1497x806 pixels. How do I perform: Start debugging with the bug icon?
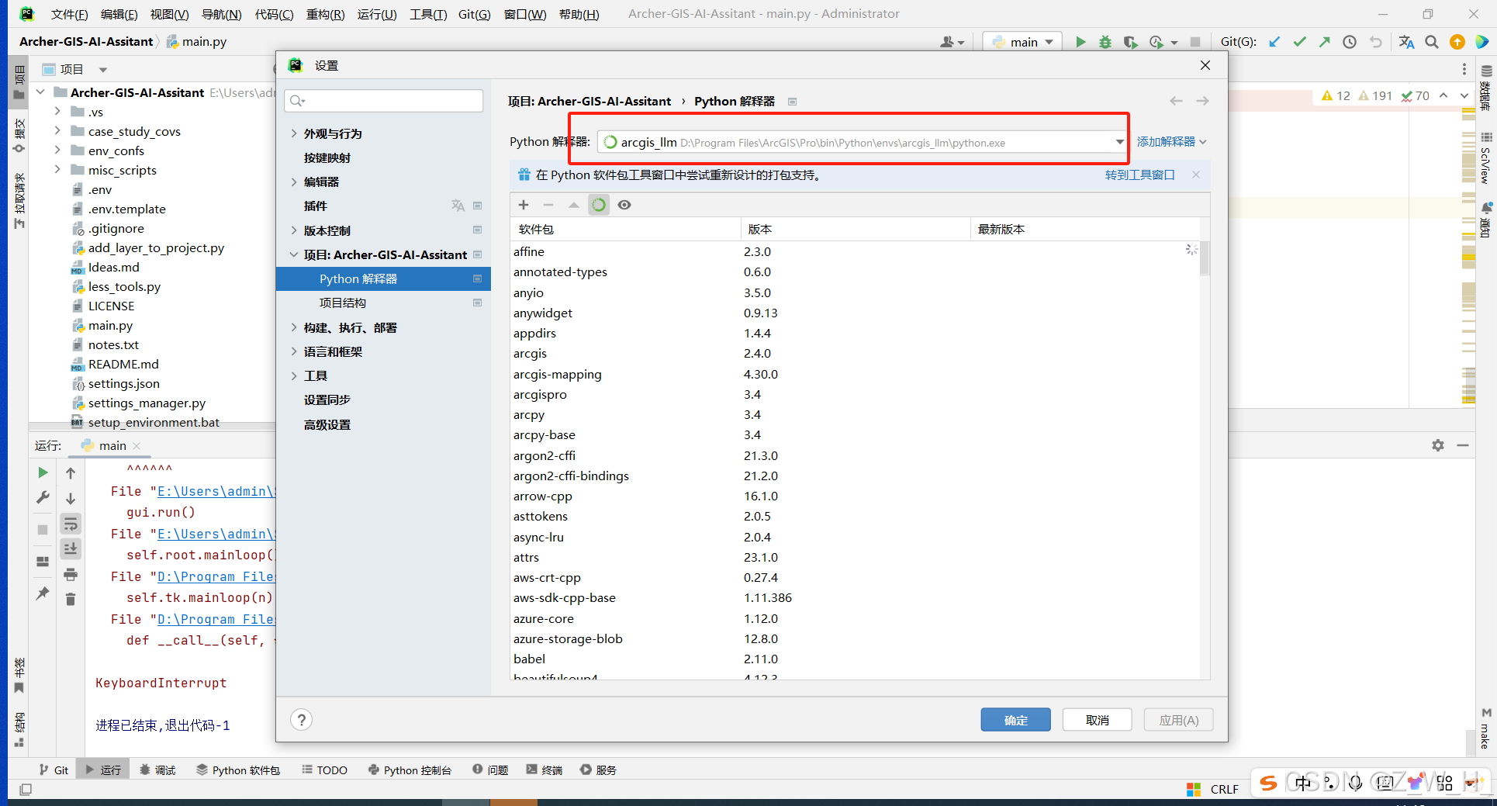coord(1105,42)
